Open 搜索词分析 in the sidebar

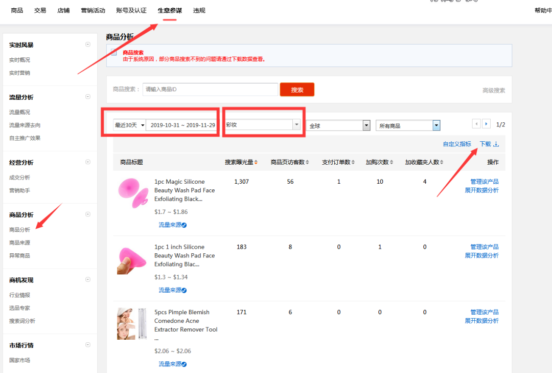point(22,321)
